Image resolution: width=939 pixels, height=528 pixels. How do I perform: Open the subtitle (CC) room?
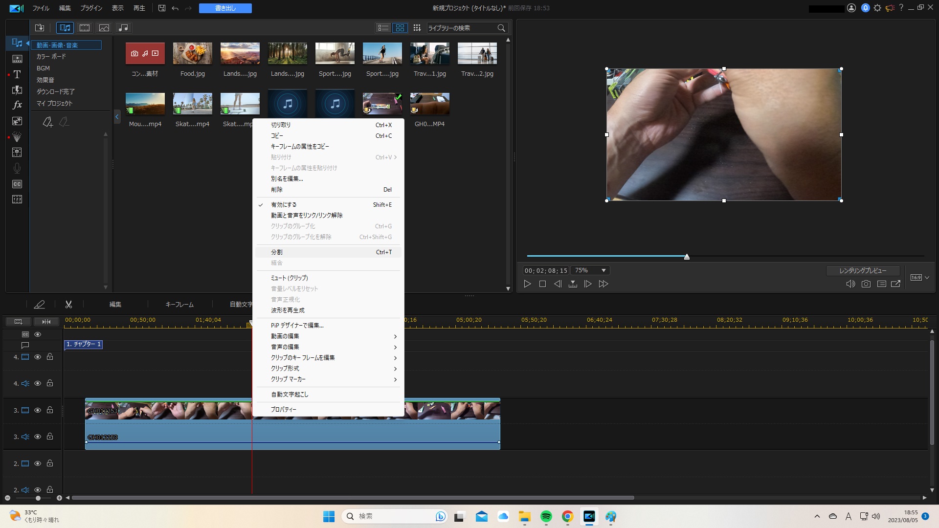(17, 184)
